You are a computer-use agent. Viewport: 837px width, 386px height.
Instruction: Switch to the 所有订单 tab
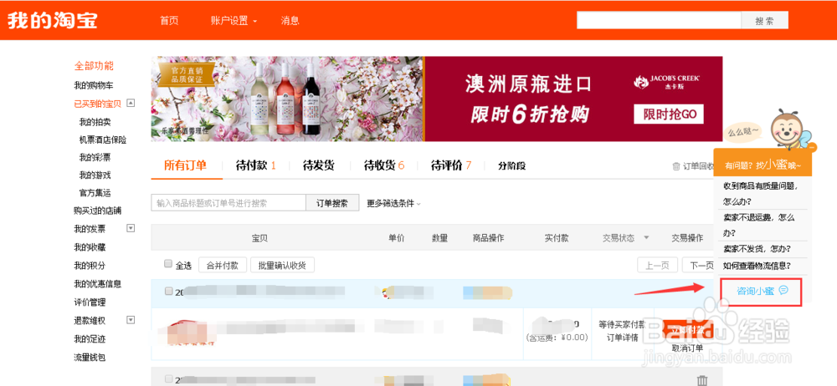pyautogui.click(x=185, y=165)
